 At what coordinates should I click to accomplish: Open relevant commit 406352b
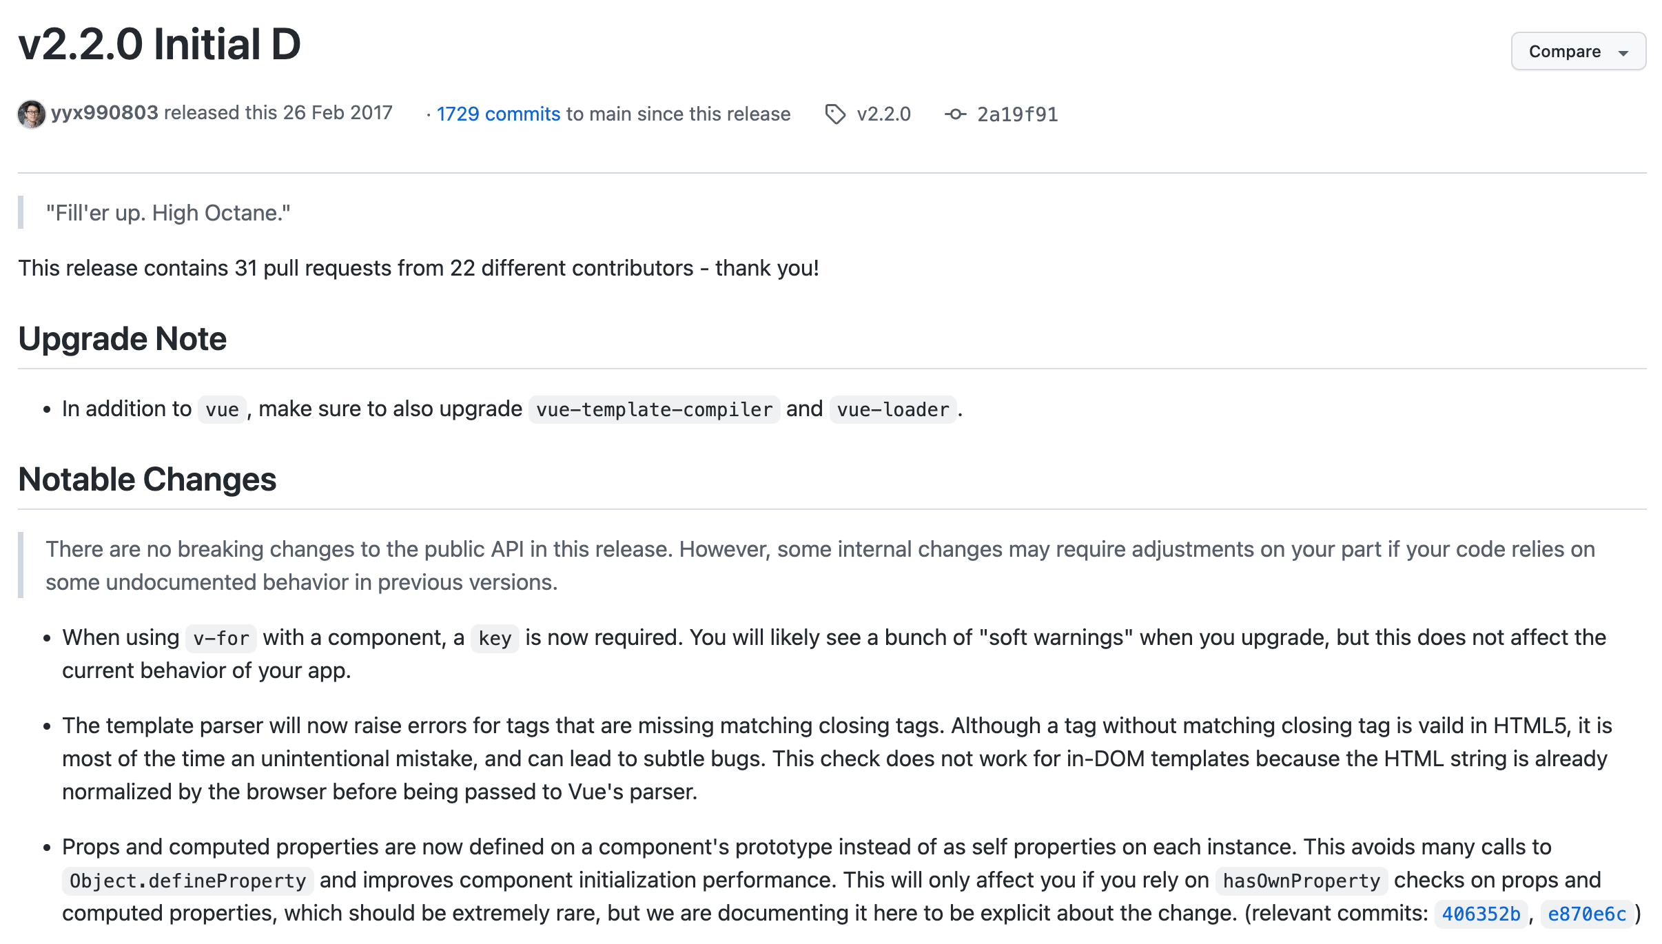[x=1481, y=914]
